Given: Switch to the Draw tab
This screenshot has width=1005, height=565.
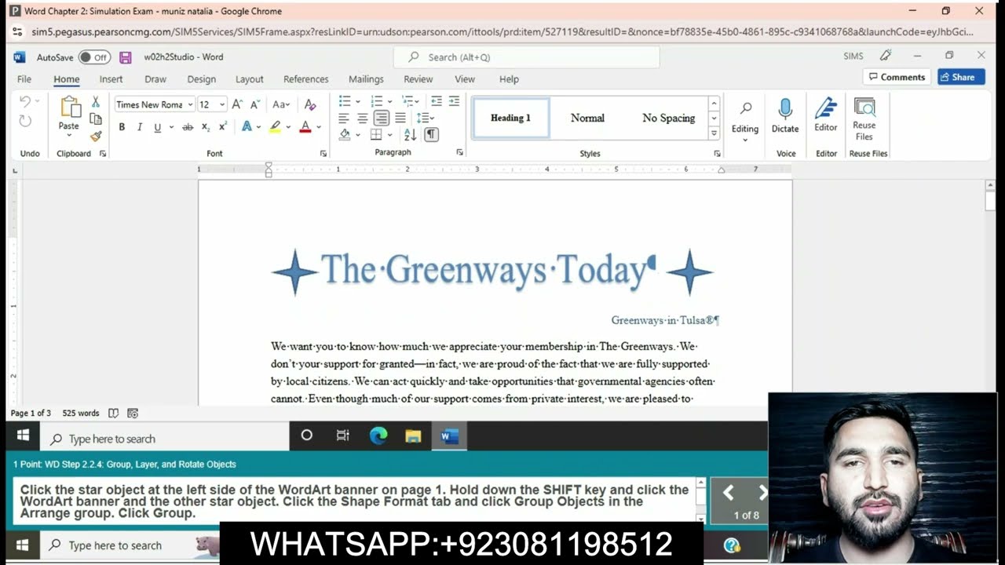Looking at the screenshot, I should pyautogui.click(x=155, y=79).
